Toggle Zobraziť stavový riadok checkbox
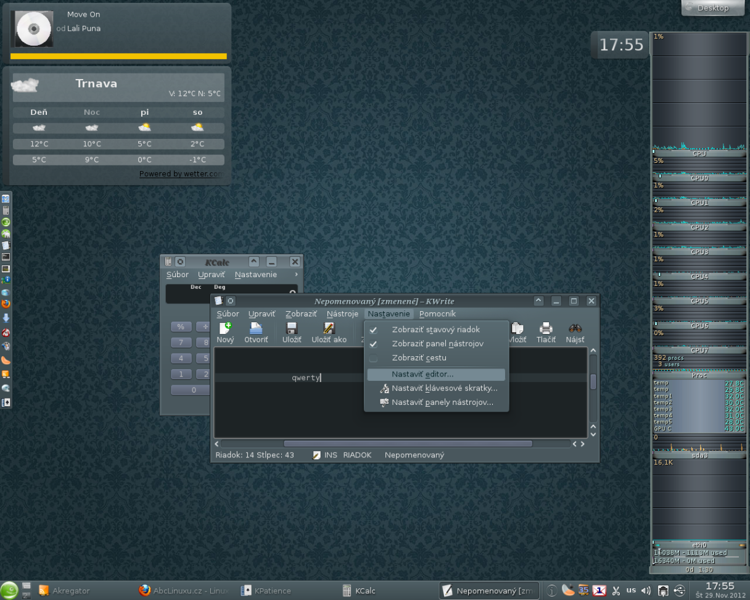 pyautogui.click(x=373, y=330)
